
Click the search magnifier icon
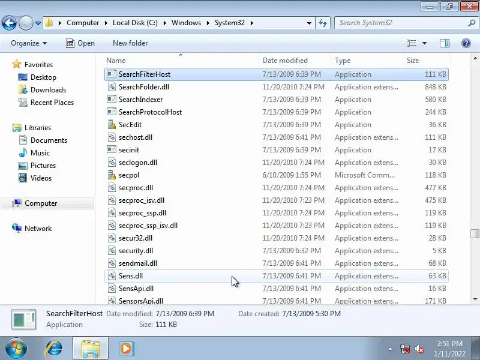click(472, 23)
